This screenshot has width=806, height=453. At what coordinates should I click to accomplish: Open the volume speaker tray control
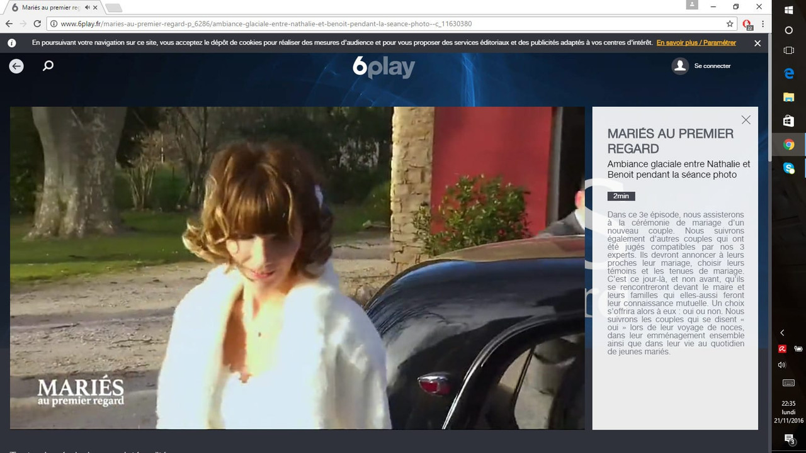pyautogui.click(x=782, y=365)
